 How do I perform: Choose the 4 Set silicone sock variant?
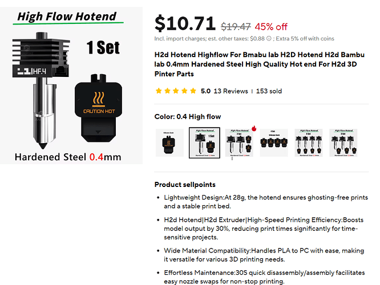pyautogui.click(x=274, y=143)
